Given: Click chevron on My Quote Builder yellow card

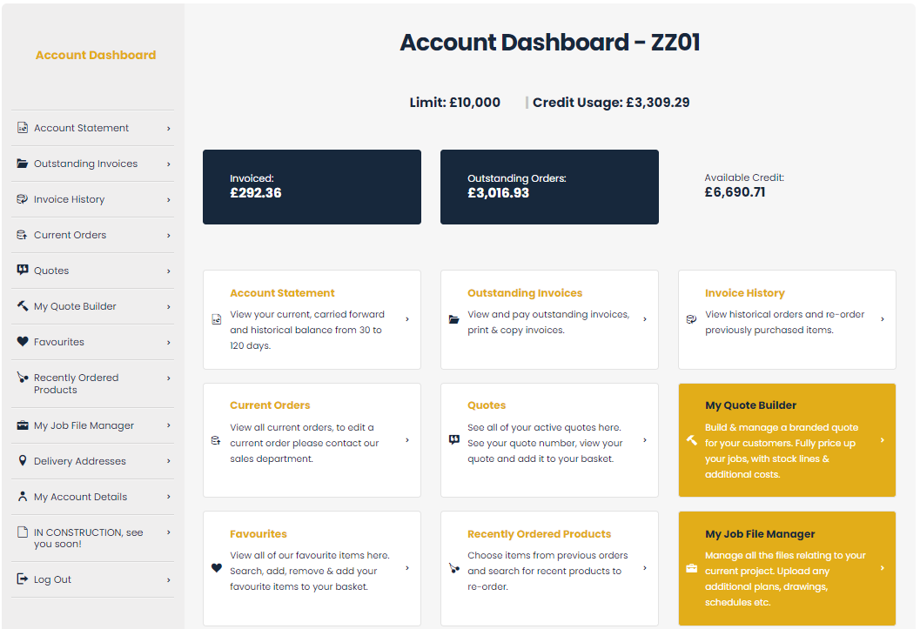Looking at the screenshot, I should click(883, 440).
